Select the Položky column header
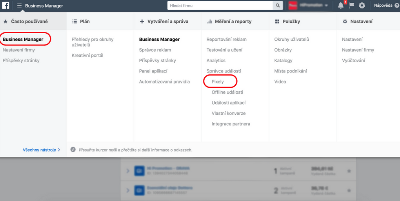This screenshot has height=201, width=400. (303, 22)
